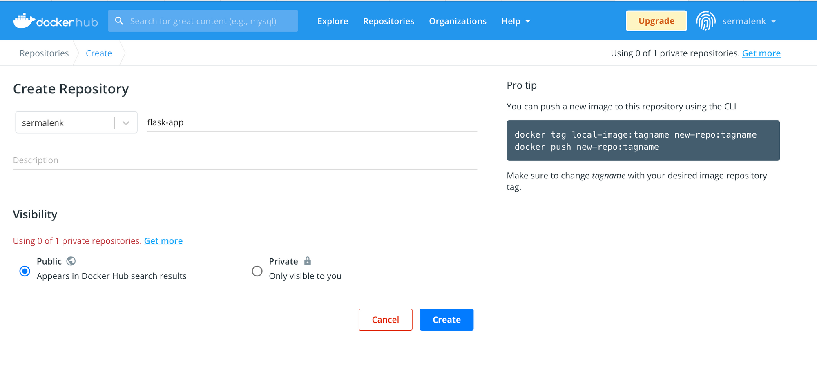Open the sermalenk account menu
This screenshot has width=817, height=365.
tap(749, 21)
